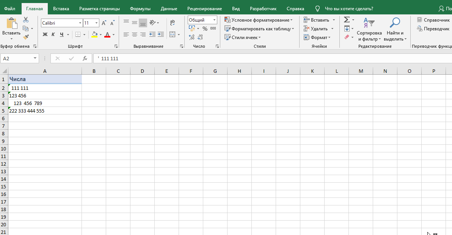Toggle center horizontal alignment
This screenshot has width=452, height=235.
coord(135,34)
